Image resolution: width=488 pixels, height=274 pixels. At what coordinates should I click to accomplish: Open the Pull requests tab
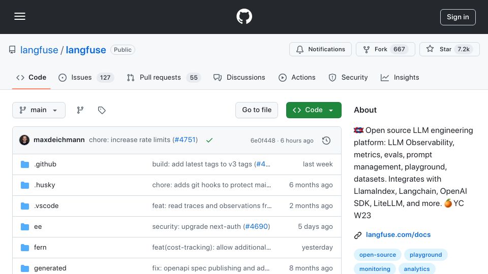[164, 77]
